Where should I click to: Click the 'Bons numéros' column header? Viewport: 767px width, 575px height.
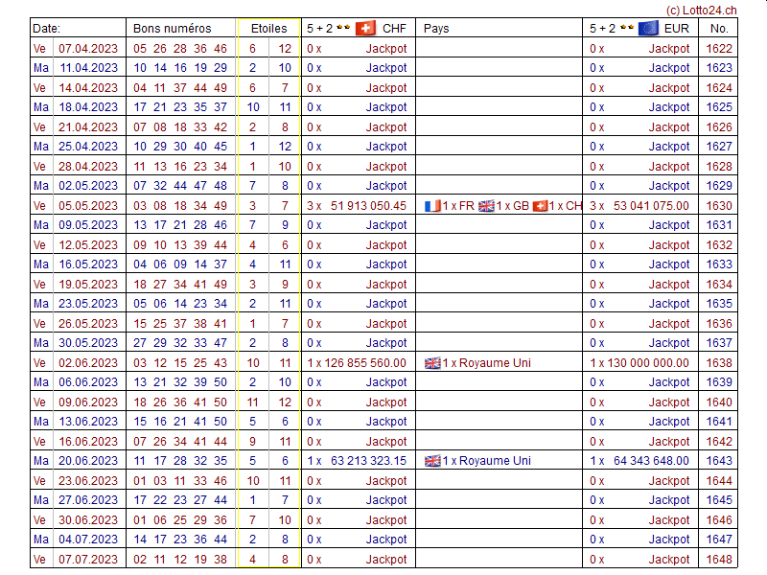pos(172,29)
